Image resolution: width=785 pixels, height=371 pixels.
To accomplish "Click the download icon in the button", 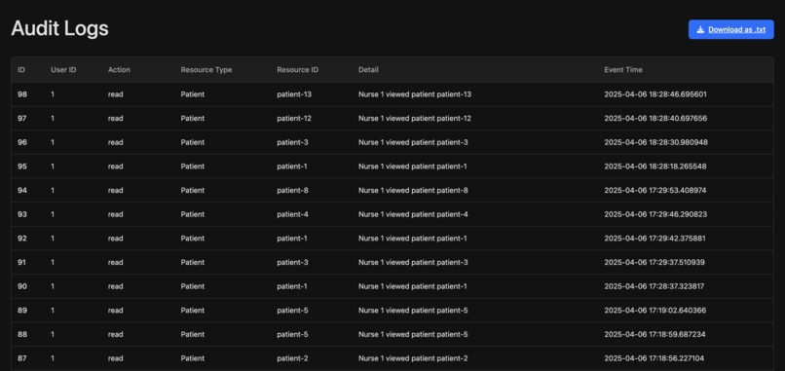I will pyautogui.click(x=700, y=29).
